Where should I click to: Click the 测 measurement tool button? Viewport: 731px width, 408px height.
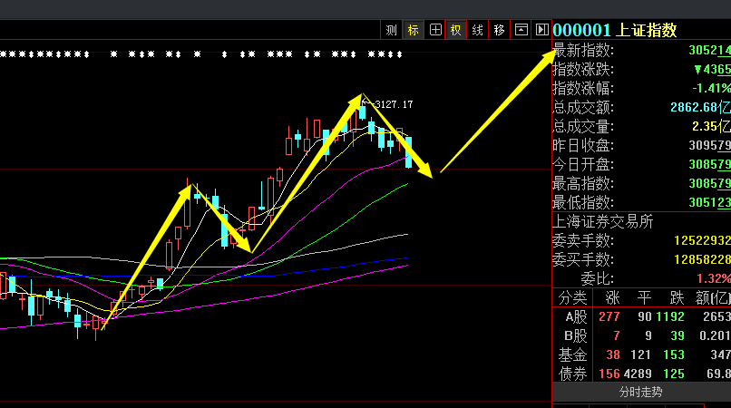click(x=391, y=30)
